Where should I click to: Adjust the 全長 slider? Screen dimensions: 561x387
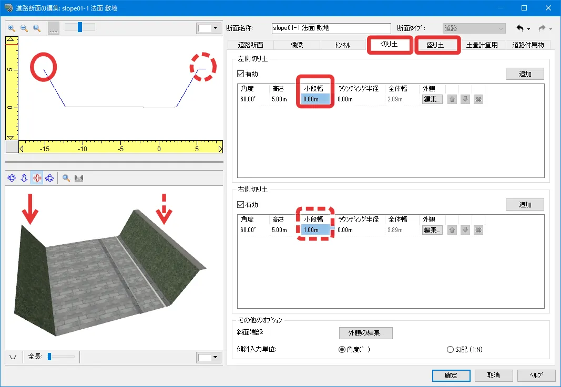tap(49, 357)
